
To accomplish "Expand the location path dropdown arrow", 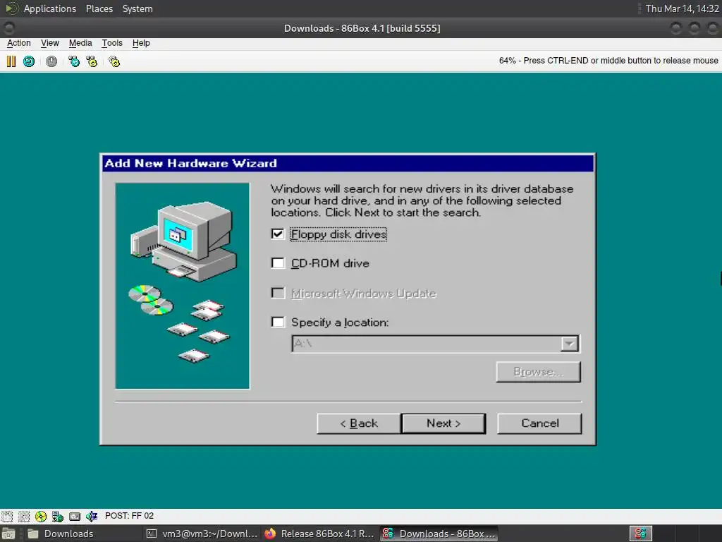I will (x=570, y=344).
